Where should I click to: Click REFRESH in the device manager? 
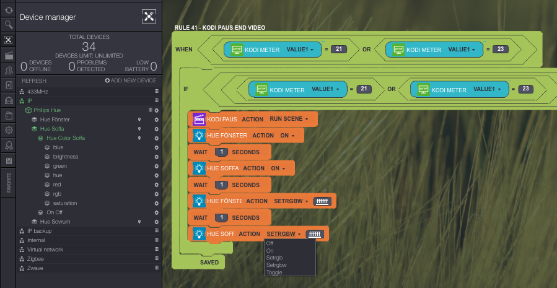click(x=34, y=81)
